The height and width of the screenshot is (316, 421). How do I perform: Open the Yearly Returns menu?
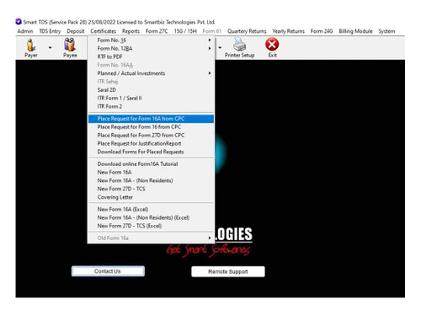click(x=288, y=31)
